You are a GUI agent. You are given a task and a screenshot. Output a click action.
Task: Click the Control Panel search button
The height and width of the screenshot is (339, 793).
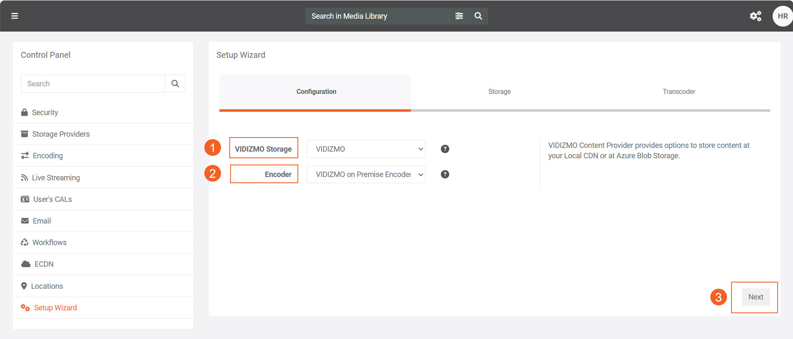tap(175, 84)
